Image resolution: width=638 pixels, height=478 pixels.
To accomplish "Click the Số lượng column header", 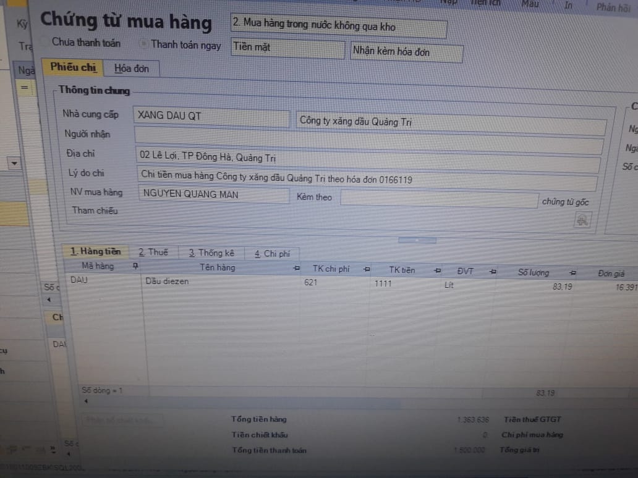I will click(534, 272).
